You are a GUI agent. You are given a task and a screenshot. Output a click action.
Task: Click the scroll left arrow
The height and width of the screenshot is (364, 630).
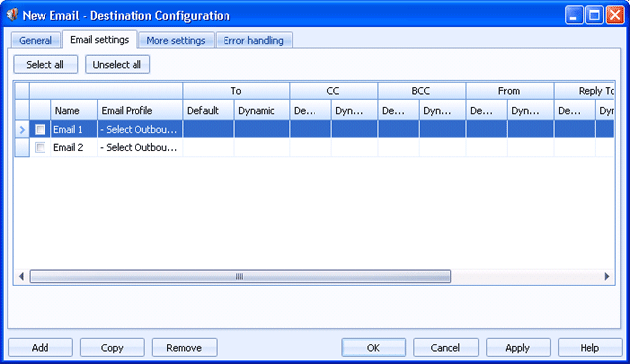pyautogui.click(x=22, y=276)
